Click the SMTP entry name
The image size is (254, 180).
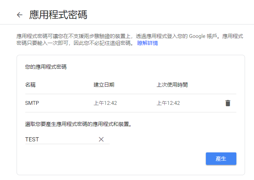coord(32,103)
